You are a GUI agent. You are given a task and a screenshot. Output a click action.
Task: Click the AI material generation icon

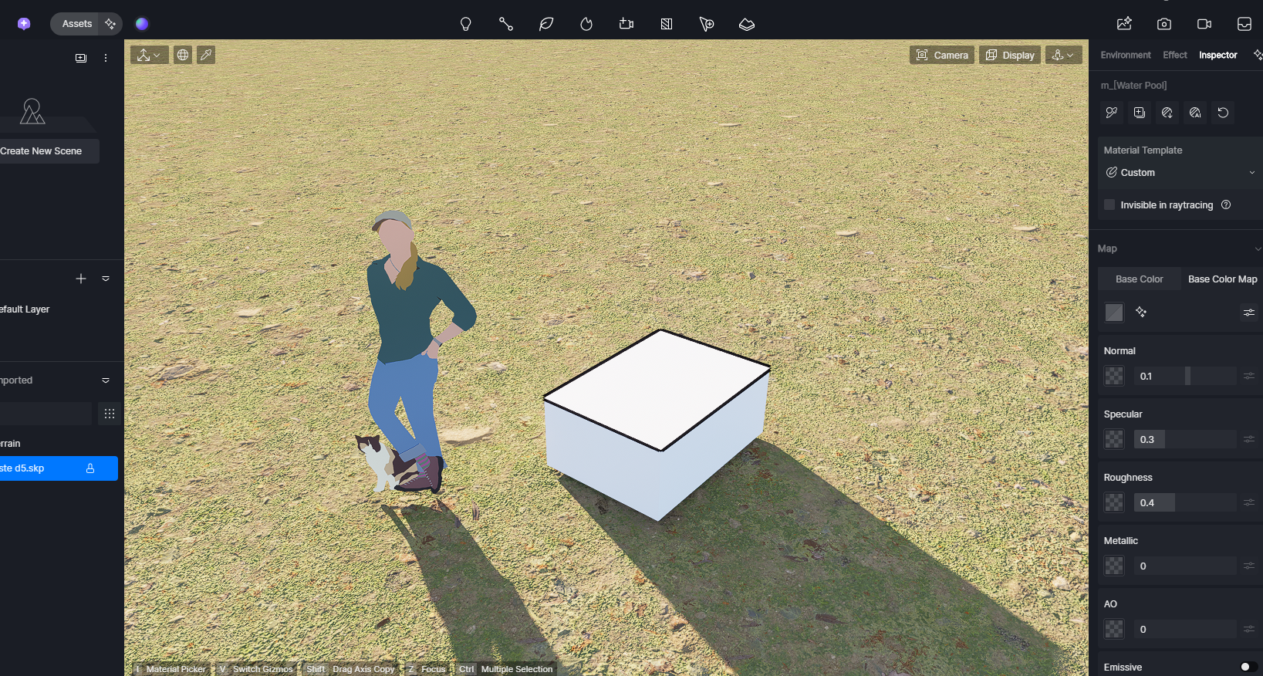click(x=1141, y=313)
